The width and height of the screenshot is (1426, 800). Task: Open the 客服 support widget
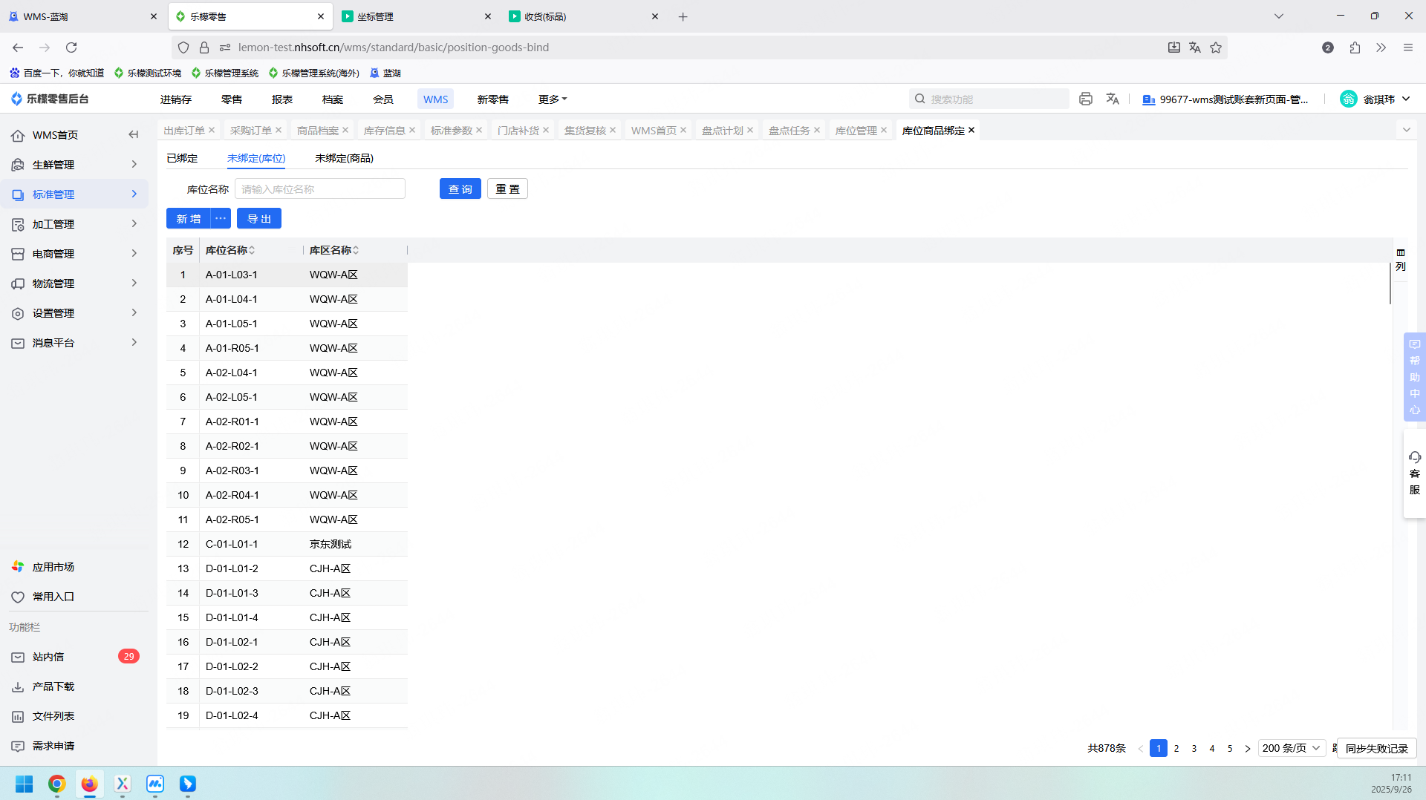1415,473
